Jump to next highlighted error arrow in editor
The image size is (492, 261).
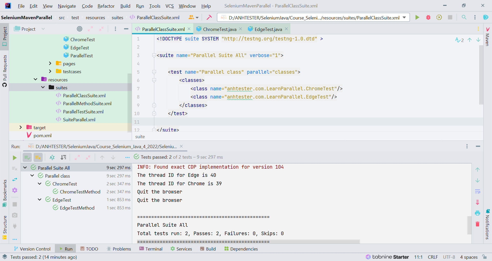point(478,40)
